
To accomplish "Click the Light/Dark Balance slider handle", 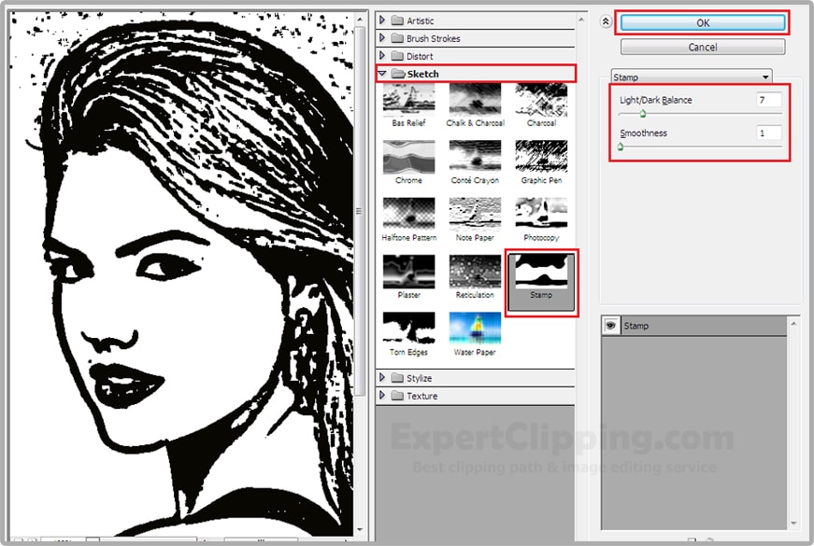I will coord(643,114).
